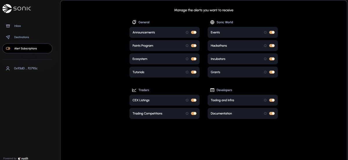Click the Points Program label
Image resolution: width=348 pixels, height=160 pixels.
143,46
